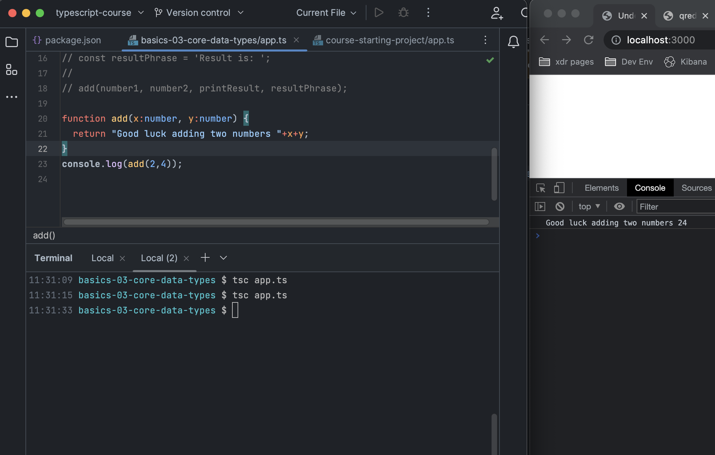Click the Inspect element icon in DevTools
The width and height of the screenshot is (715, 455).
coord(540,188)
